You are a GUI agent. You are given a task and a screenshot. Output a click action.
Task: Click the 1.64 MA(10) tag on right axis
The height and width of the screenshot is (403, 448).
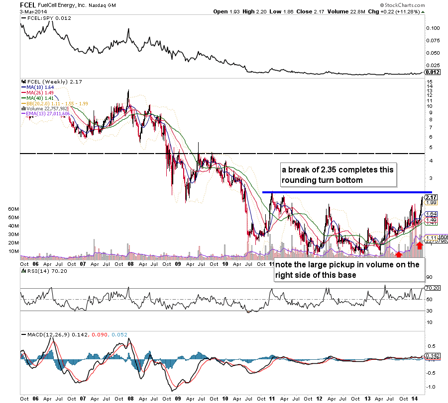pos(431,214)
